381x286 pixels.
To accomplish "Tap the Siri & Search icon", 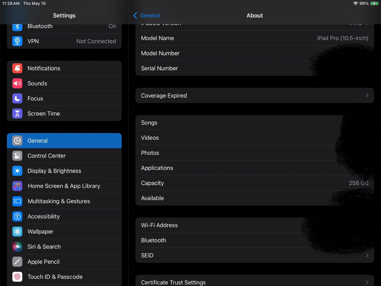I will click(17, 247).
